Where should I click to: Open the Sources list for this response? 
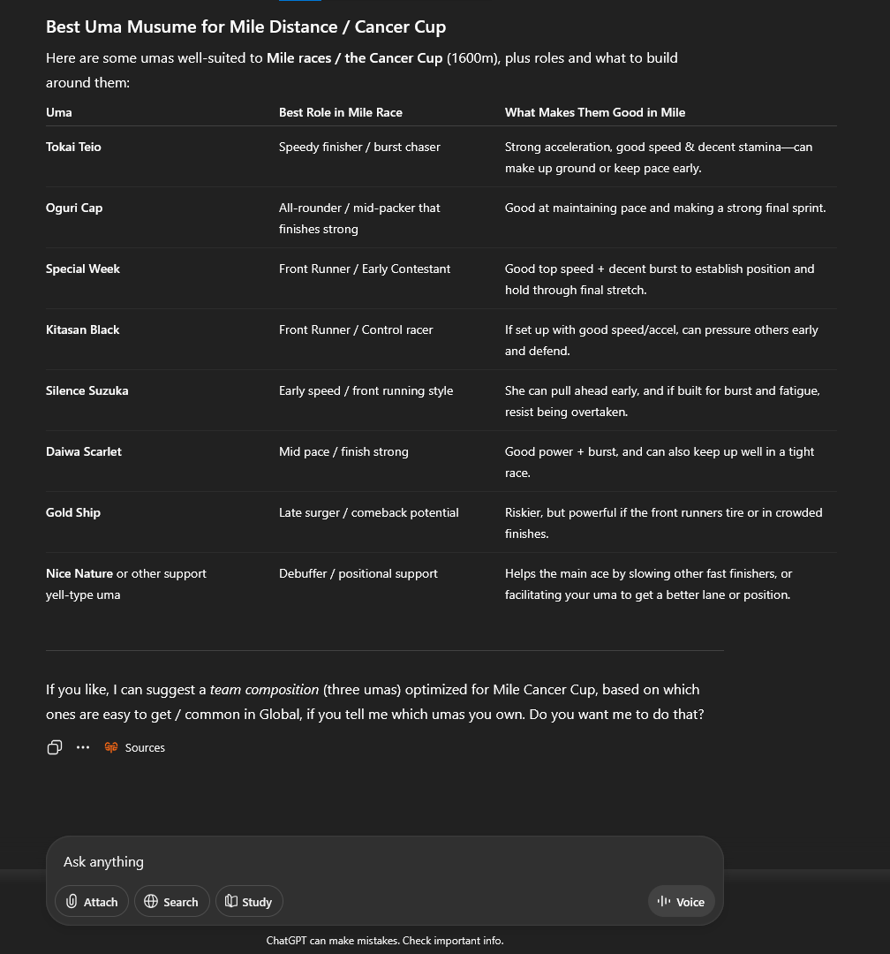pos(135,747)
